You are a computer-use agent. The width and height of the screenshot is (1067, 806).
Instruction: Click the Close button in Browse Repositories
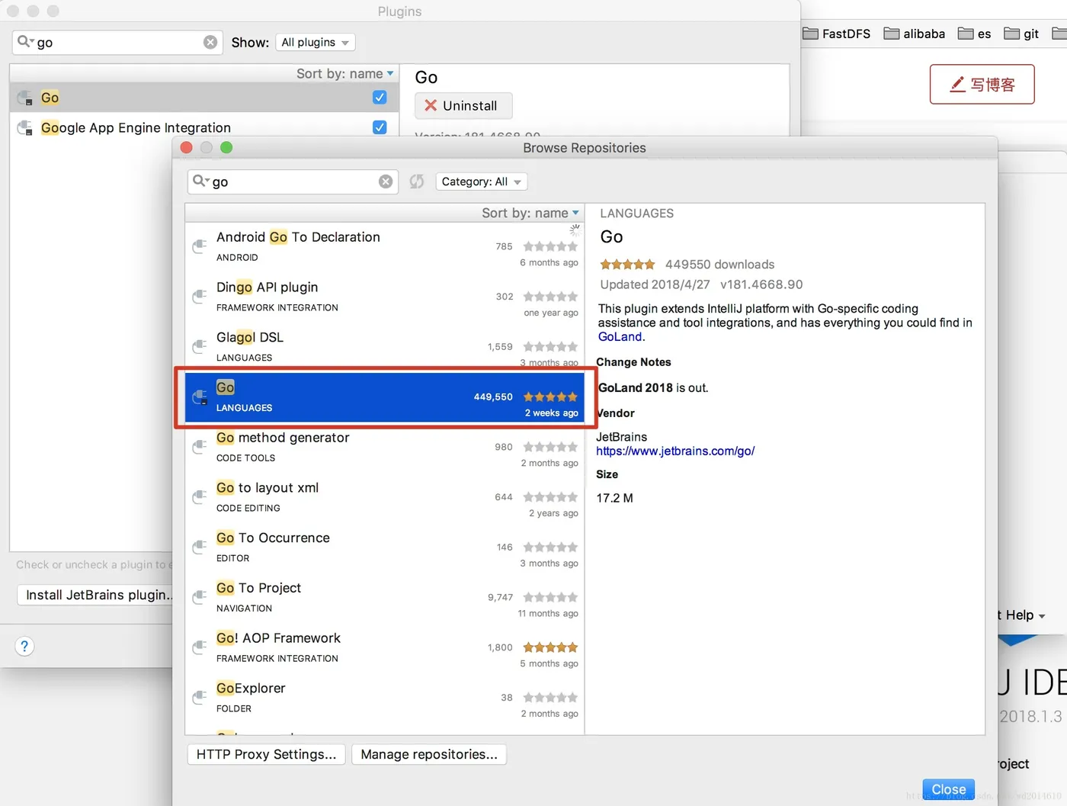tap(948, 789)
